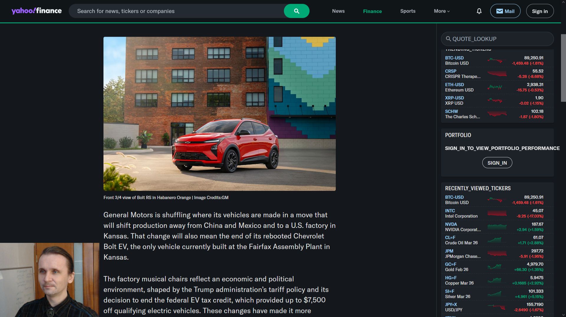Focus the Quote Lookup field
This screenshot has width=566, height=317.
click(x=497, y=39)
